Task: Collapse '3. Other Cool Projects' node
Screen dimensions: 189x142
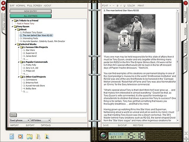Action: click(19, 77)
